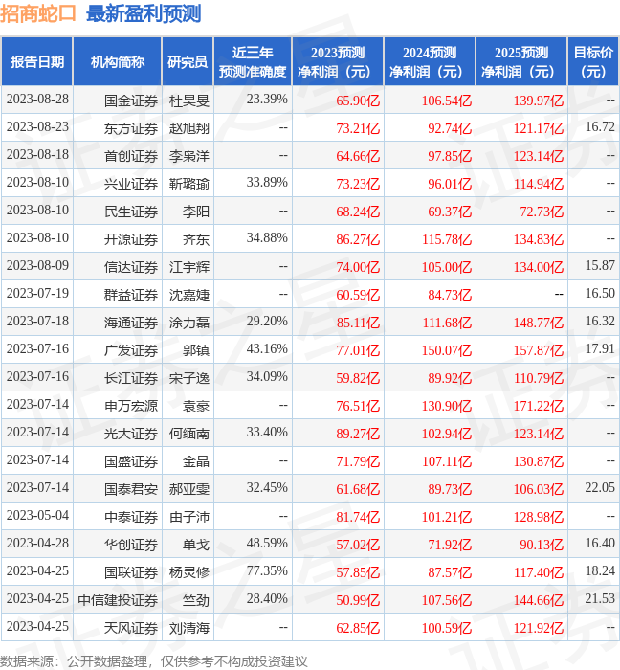Click the date 2023-08-28
The image size is (620, 670).
coord(37,100)
